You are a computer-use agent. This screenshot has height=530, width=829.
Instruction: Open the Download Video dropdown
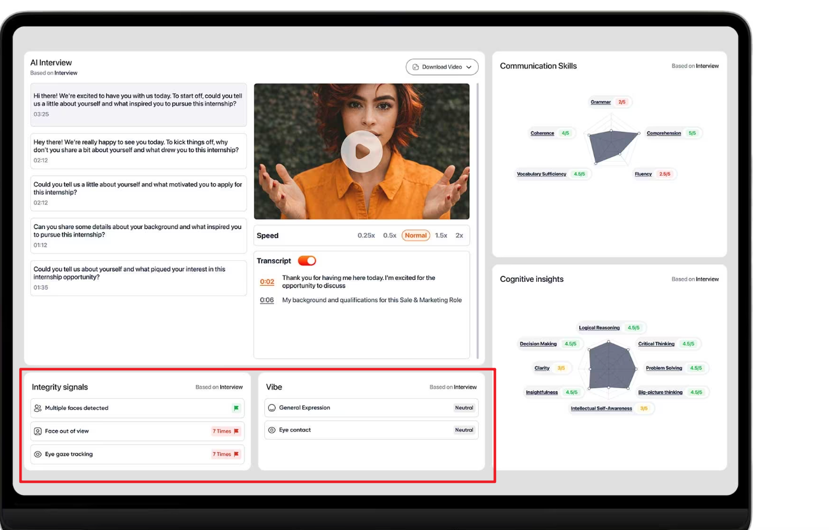[442, 67]
